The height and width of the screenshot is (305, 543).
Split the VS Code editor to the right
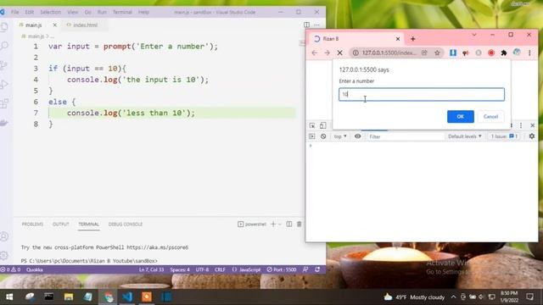(x=306, y=25)
